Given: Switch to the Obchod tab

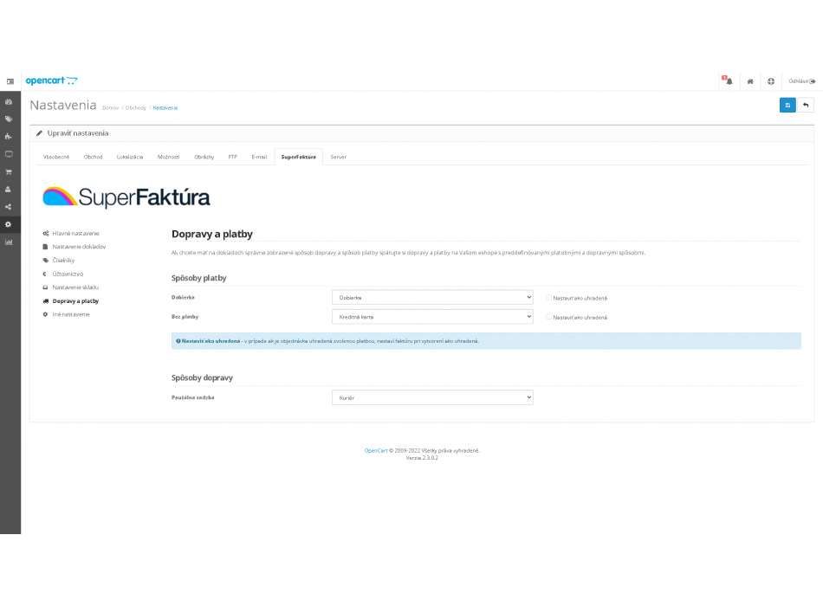Looking at the screenshot, I should 93,157.
